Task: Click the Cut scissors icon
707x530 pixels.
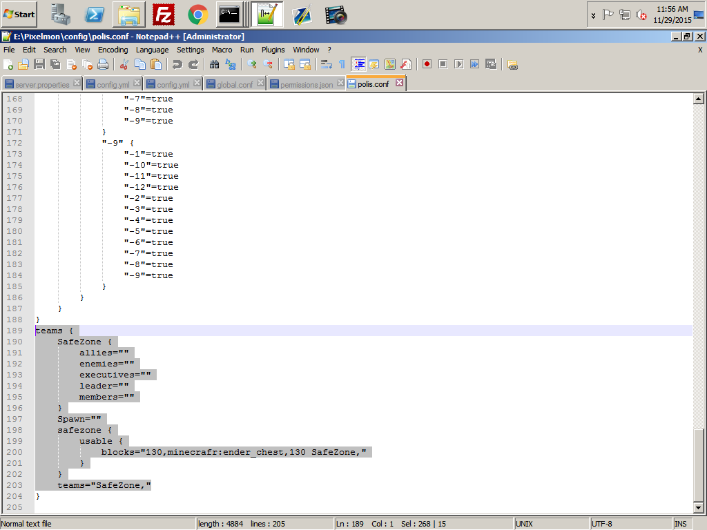Action: (124, 65)
